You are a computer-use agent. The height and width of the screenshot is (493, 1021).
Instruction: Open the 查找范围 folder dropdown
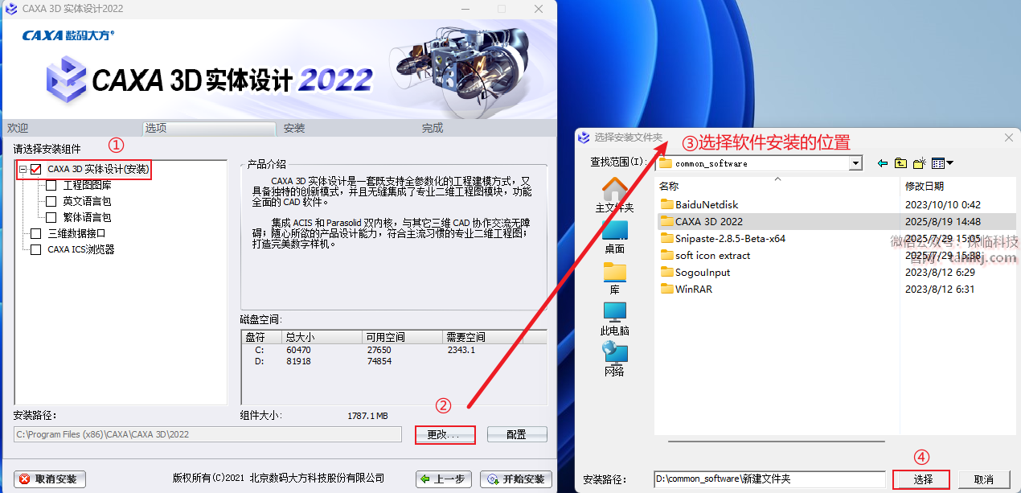coord(855,163)
